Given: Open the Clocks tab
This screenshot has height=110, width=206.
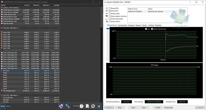Looking at the screenshot, I should tap(144, 25).
